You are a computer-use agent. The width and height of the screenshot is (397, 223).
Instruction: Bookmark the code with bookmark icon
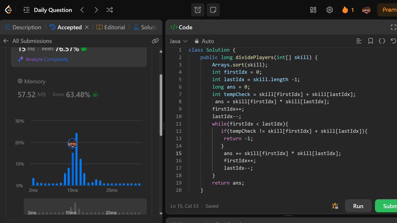(371, 41)
